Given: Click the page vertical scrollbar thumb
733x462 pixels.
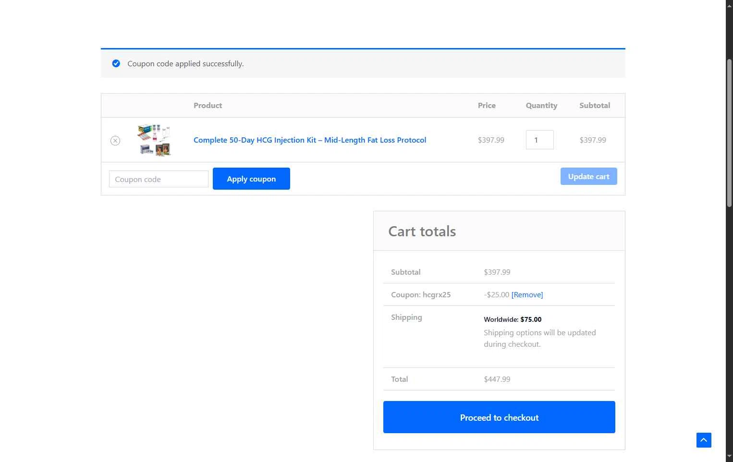Looking at the screenshot, I should pos(729,133).
